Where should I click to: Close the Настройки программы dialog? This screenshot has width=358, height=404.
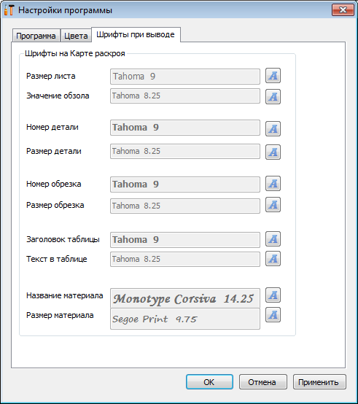(x=343, y=10)
